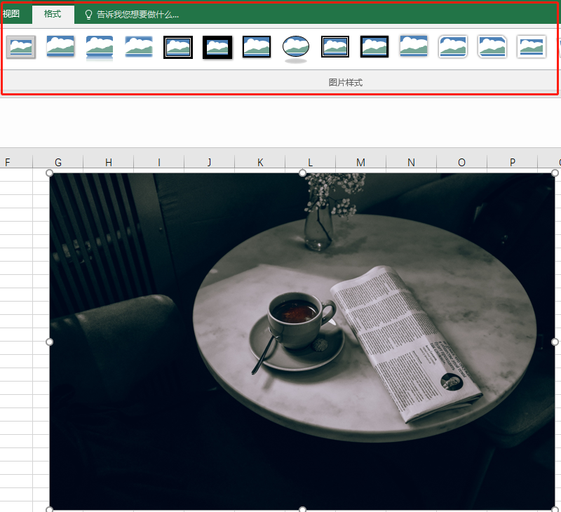Viewport: 561px width, 512px height.
Task: Choose the Center Shadow Rectangle picture style
Action: click(x=414, y=47)
